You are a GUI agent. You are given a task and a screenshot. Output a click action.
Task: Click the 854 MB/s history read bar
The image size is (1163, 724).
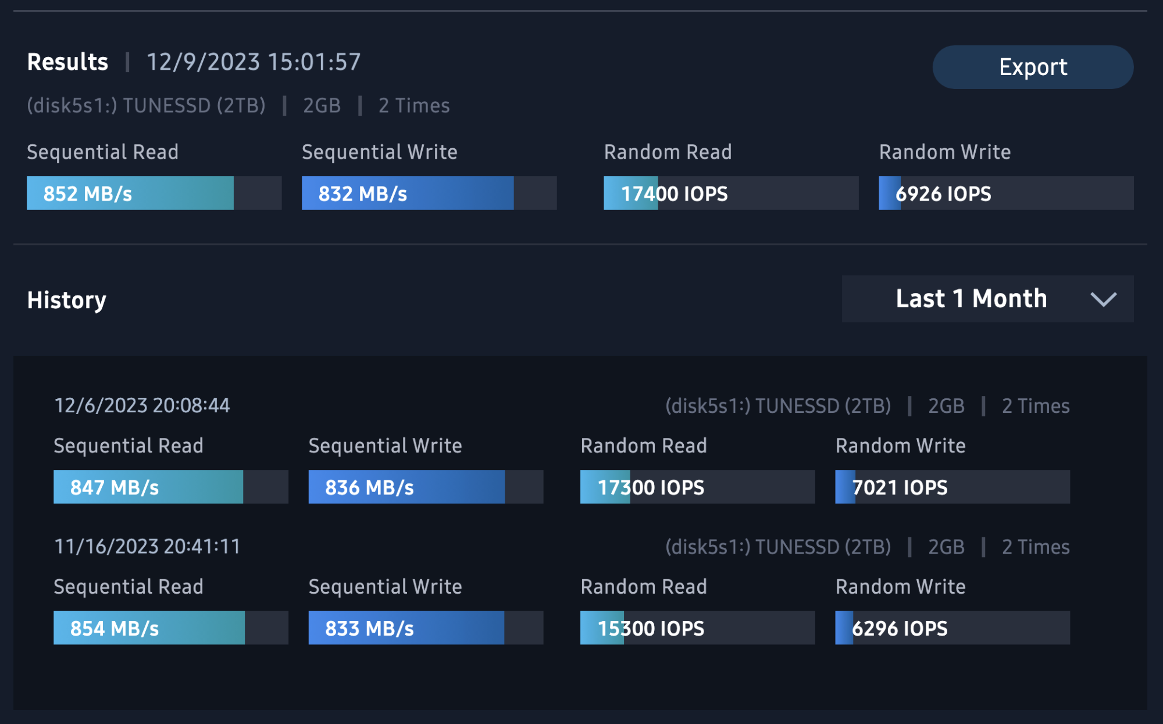170,627
